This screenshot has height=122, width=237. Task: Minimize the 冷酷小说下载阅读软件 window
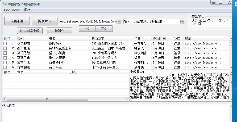(x=214, y=3)
